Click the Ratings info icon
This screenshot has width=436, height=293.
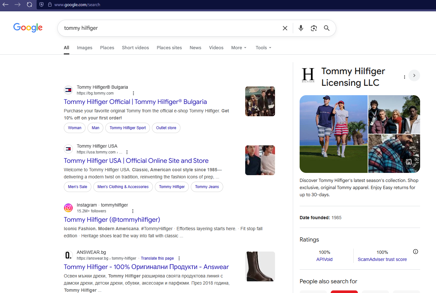coord(416,252)
